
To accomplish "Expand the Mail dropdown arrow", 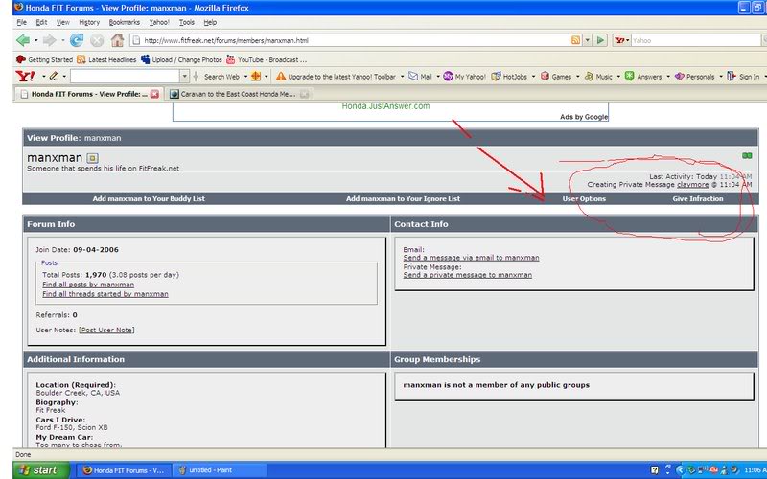I will coord(438,77).
